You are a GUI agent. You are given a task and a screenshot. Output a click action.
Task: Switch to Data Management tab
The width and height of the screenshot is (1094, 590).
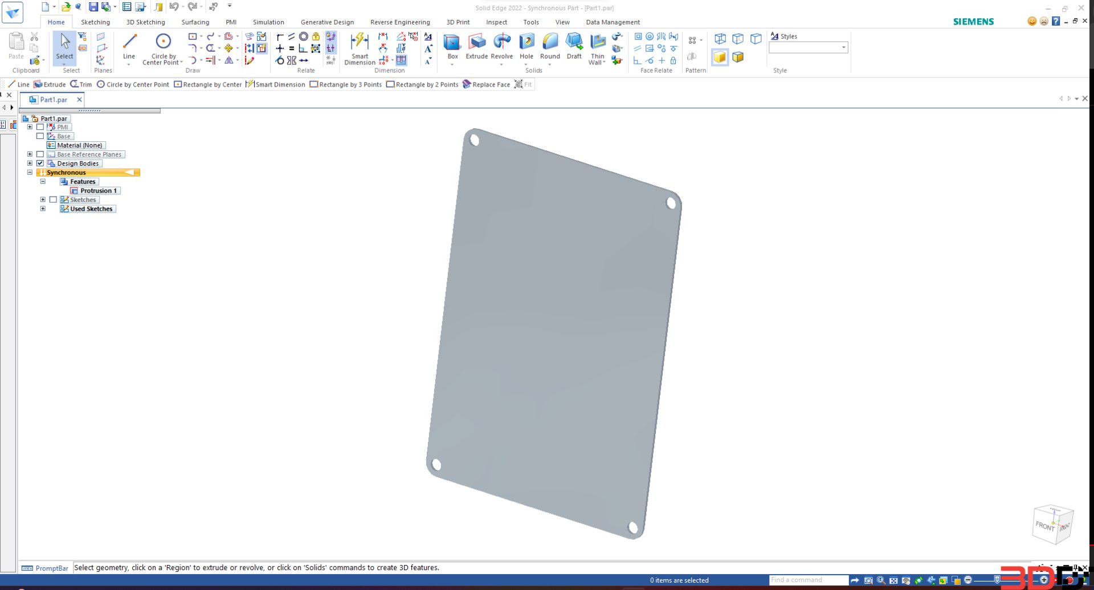tap(613, 22)
